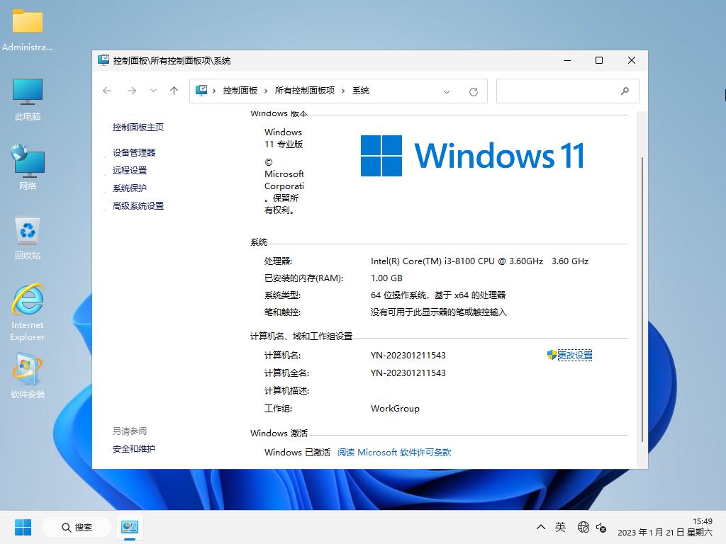Screen dimensions: 726x544
Task: Open the 此电脑 desktop icon
Action: tap(28, 99)
